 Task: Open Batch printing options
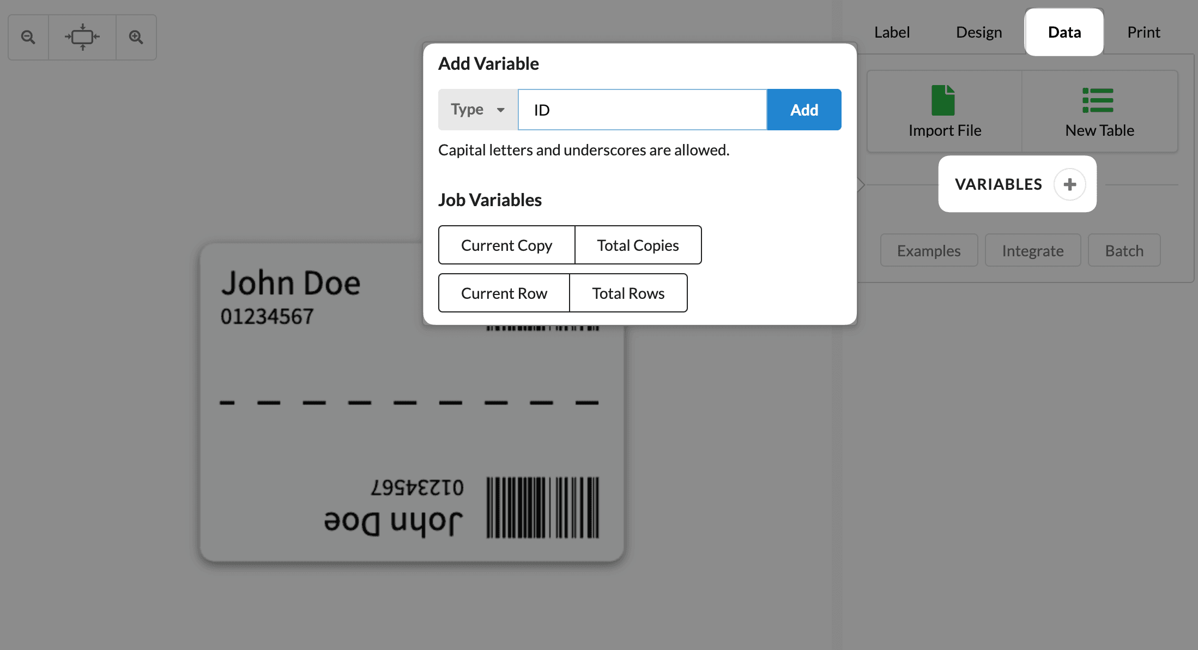tap(1124, 250)
